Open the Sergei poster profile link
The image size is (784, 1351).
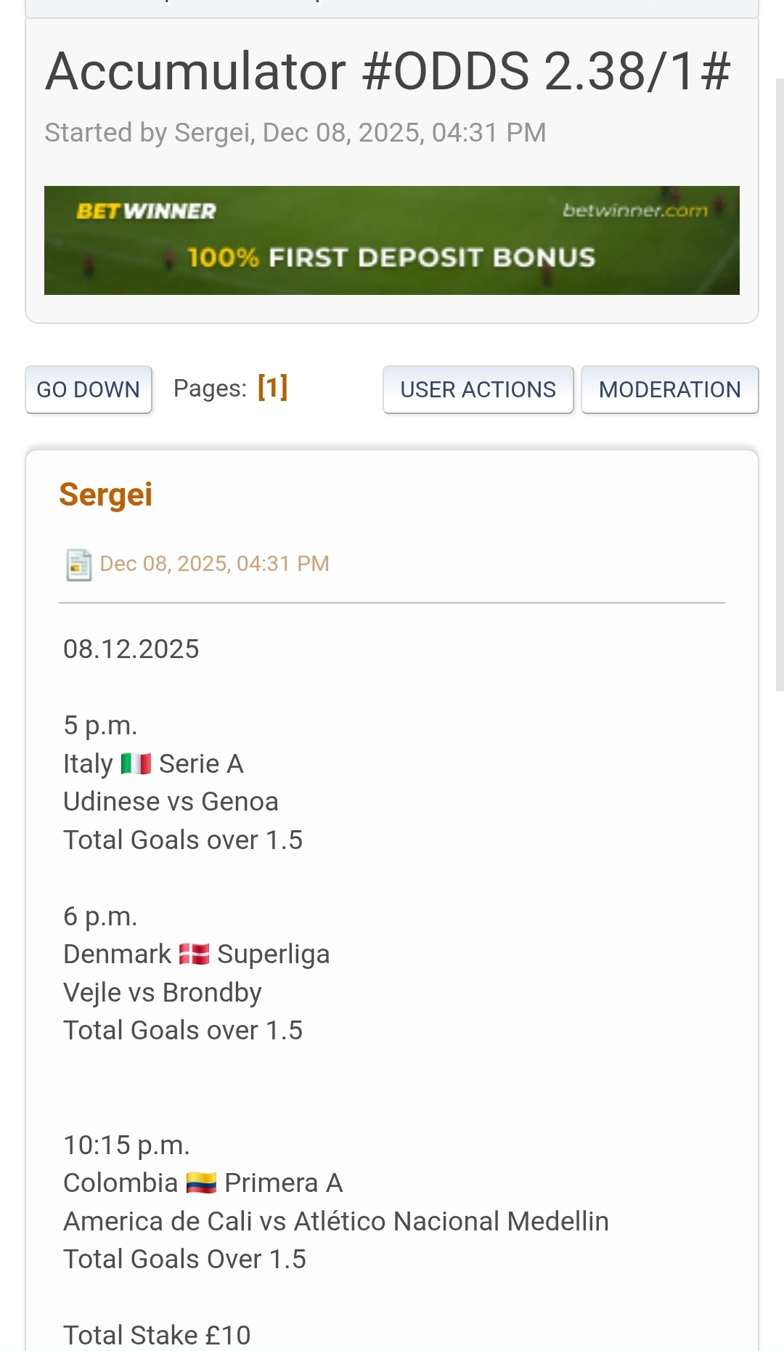point(106,495)
